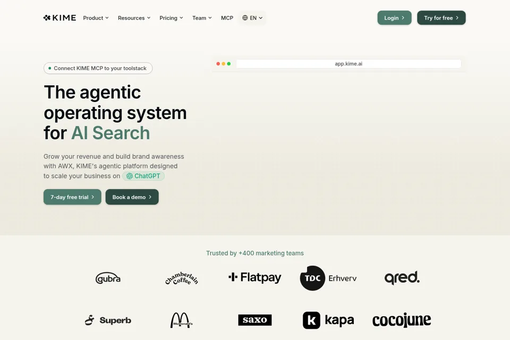The height and width of the screenshot is (340, 510).
Task: Click the green dot in the mock browser
Action: click(228, 64)
